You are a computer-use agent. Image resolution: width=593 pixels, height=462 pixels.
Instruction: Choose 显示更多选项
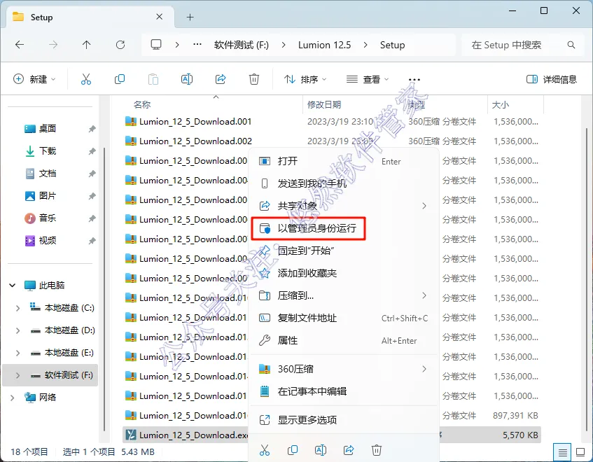(344, 420)
